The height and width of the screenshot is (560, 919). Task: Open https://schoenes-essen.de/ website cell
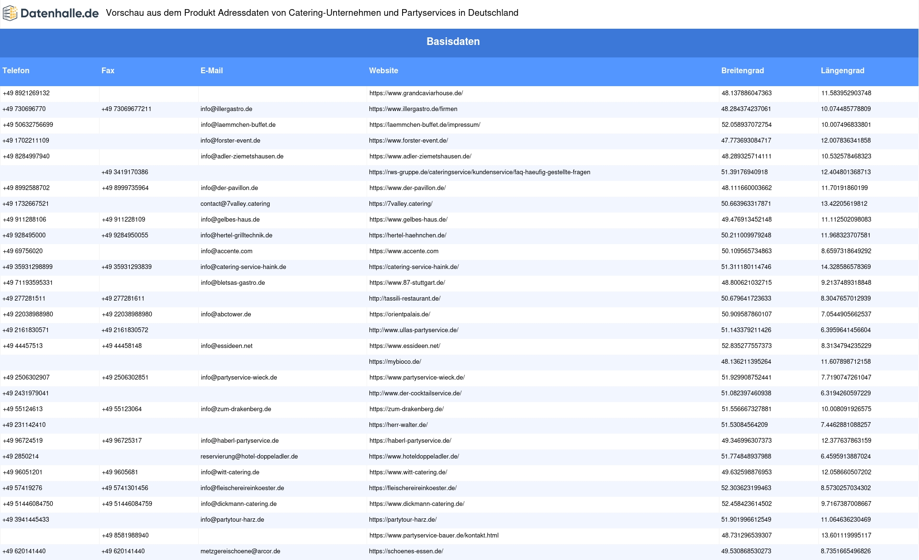406,551
